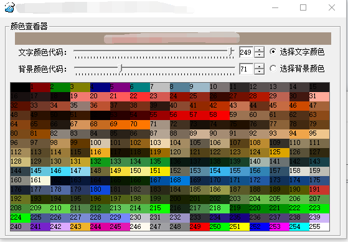Screen dimensions: 348x242
Task: Click the 背景颜色代码 slider thumb
Action: pos(120,68)
